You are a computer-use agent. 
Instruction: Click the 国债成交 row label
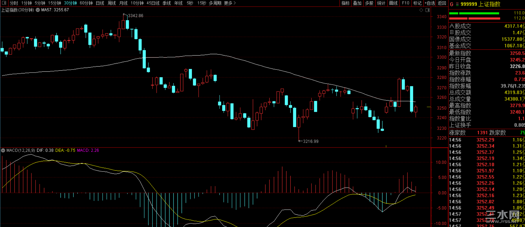pos(460,39)
